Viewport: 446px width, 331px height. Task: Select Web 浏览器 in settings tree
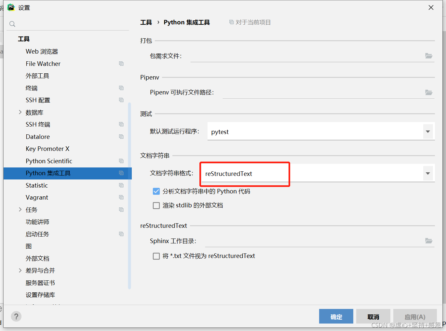42,52
